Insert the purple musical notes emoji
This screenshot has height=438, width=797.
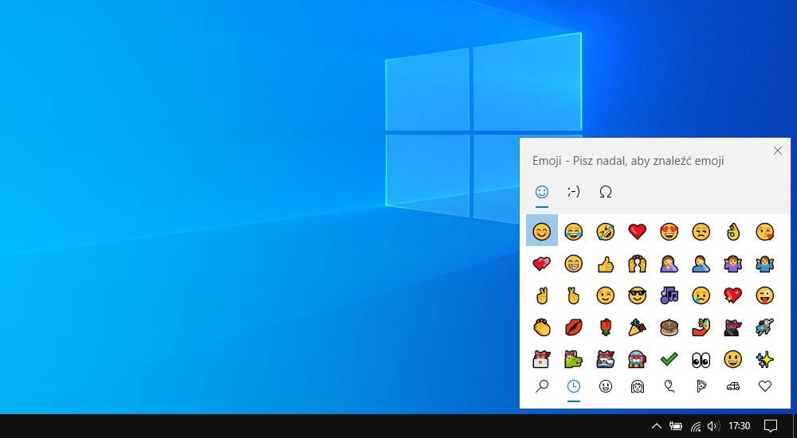tap(669, 295)
